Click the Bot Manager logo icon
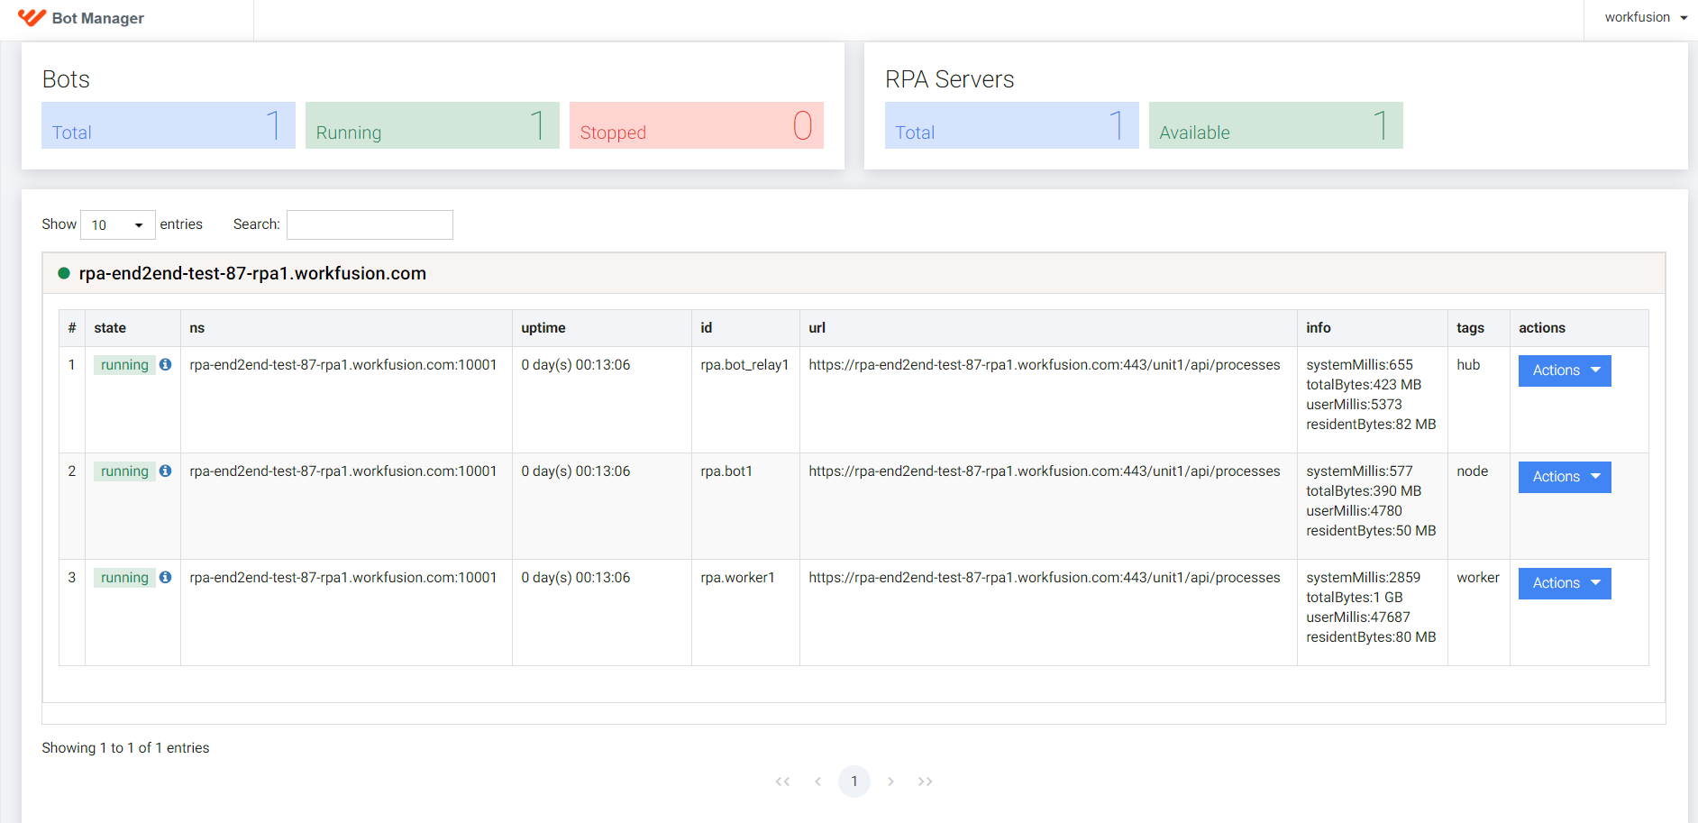Viewport: 1698px width, 823px height. tap(32, 17)
